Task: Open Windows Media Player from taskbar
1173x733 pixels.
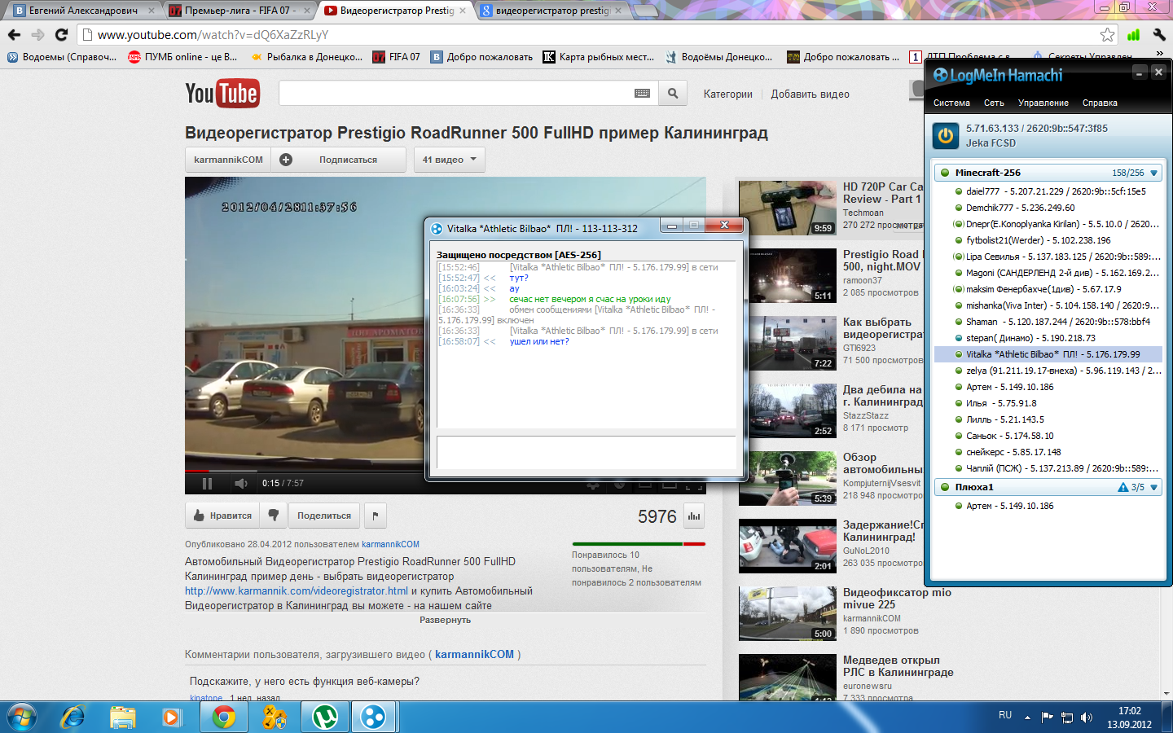Action: click(171, 717)
